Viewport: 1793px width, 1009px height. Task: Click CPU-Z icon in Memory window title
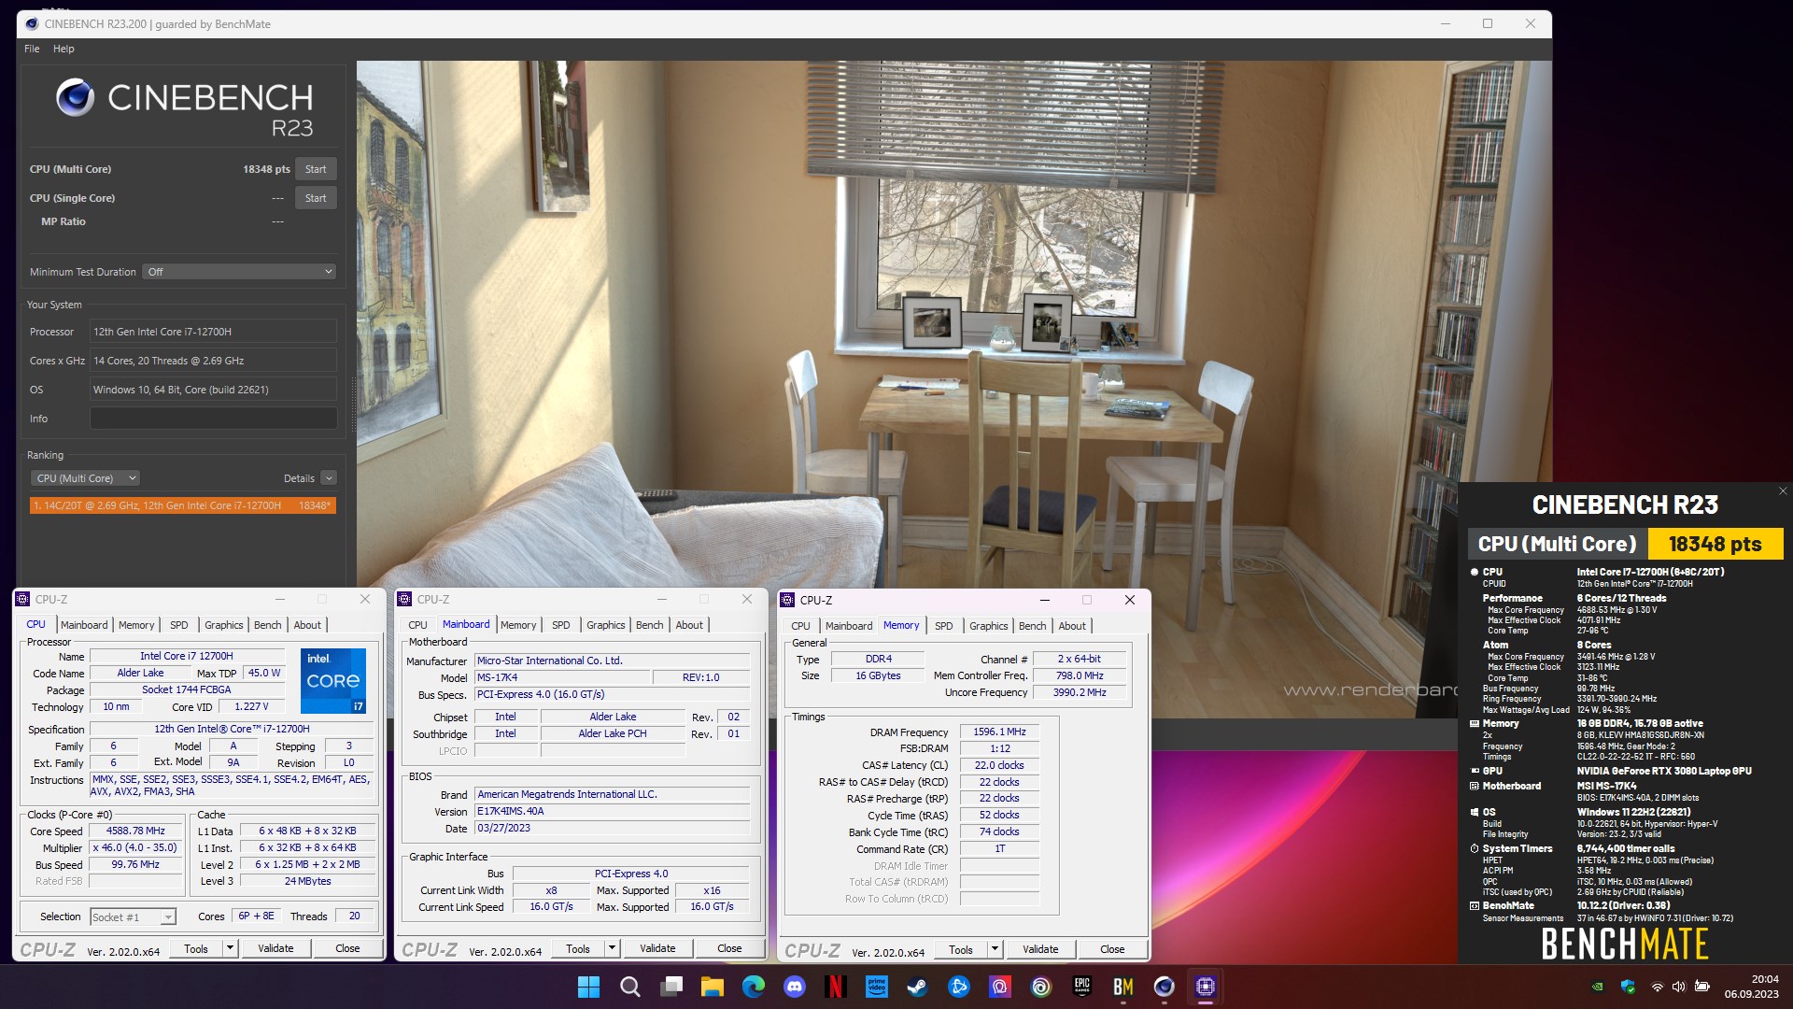click(x=787, y=600)
